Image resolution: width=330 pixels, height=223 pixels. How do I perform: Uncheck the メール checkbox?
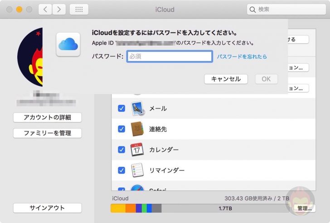pos(121,109)
